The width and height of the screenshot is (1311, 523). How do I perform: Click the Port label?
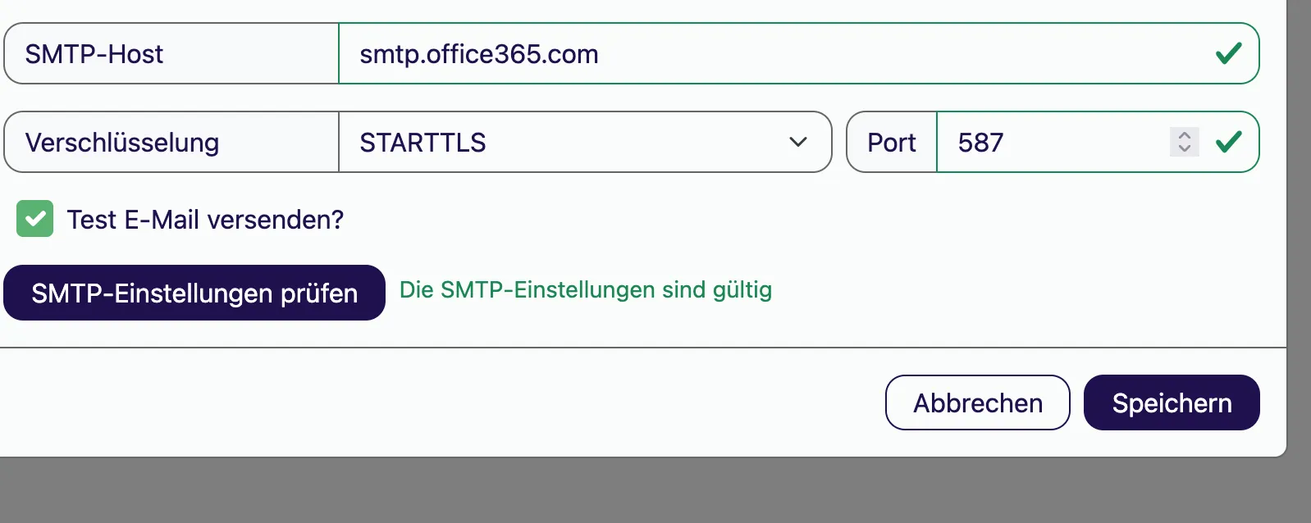click(x=891, y=143)
